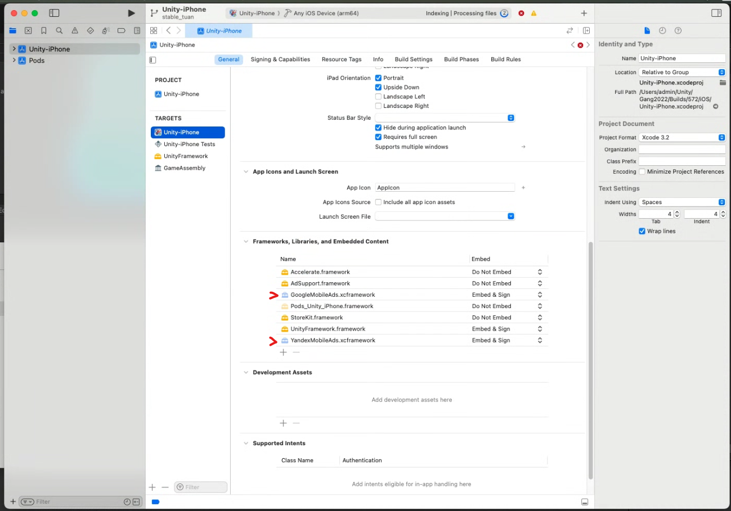
Task: Toggle Hide during application launch
Action: point(379,128)
